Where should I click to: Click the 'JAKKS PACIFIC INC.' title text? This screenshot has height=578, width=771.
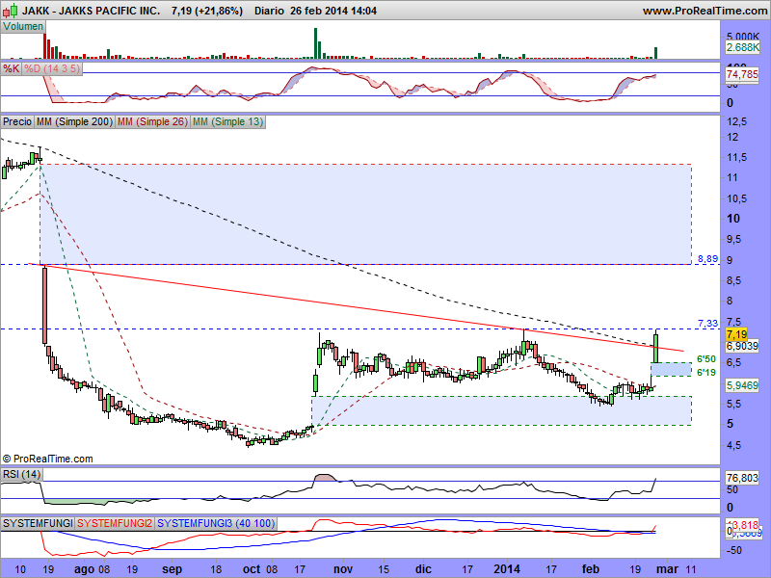(109, 11)
